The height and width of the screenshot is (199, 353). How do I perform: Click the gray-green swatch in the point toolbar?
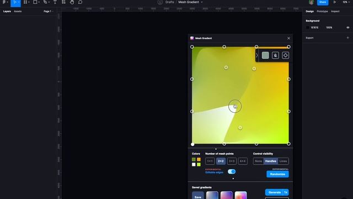click(265, 55)
